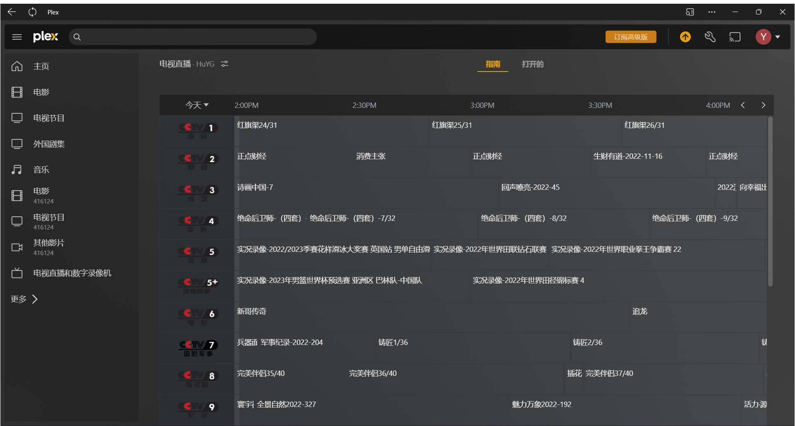Go to next guide time range
Viewport: 795px width, 426px height.
(764, 105)
